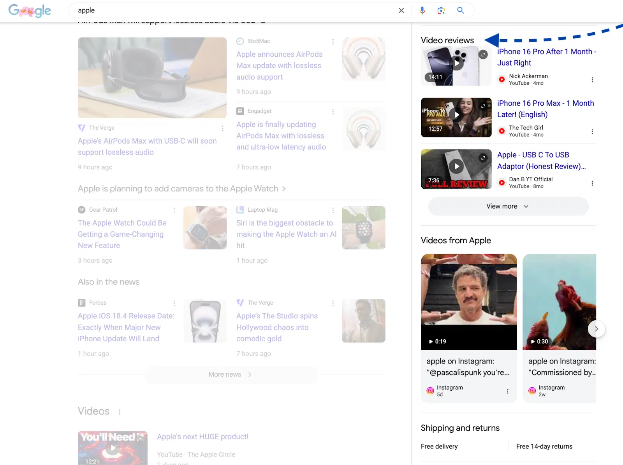
Task: Open options for Dan B YT Official video
Action: coord(592,183)
